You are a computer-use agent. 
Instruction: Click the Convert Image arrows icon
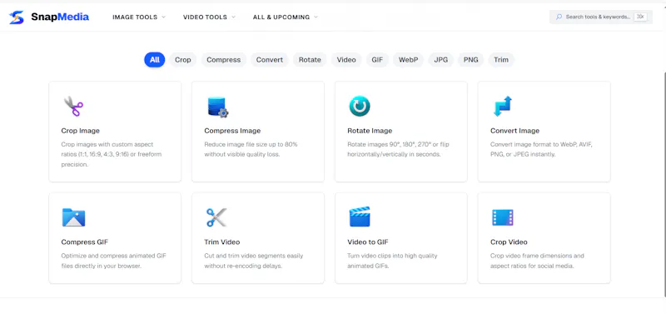pos(503,107)
